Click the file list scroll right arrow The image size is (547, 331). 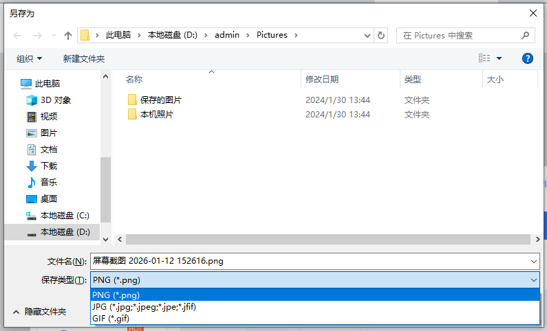coord(537,240)
